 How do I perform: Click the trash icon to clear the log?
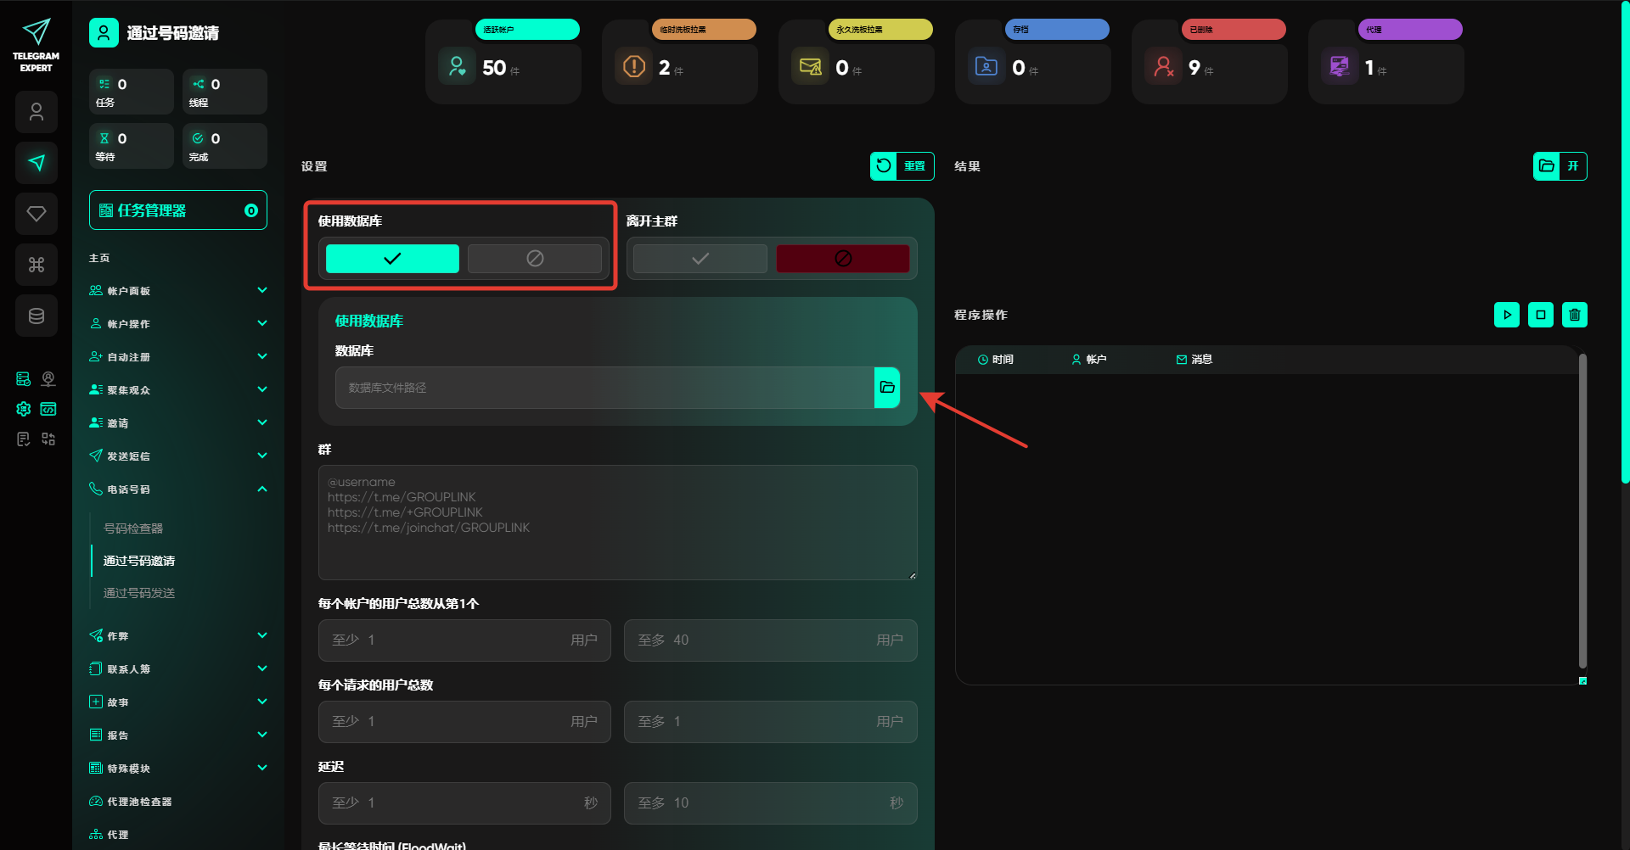tap(1574, 315)
